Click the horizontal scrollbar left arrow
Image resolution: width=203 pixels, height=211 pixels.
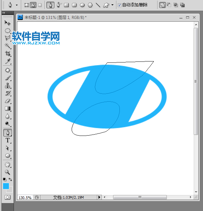coord(104,197)
